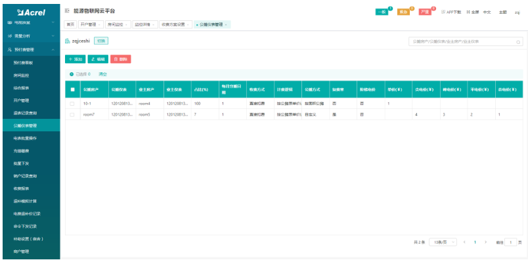Open the zqj user menu
Image resolution: width=528 pixels, height=260 pixels.
point(517,12)
